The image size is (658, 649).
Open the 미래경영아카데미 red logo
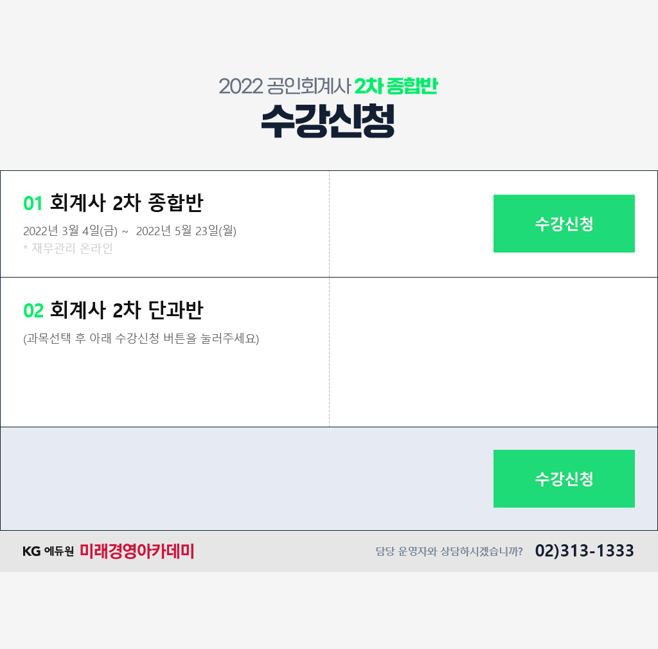pos(137,551)
